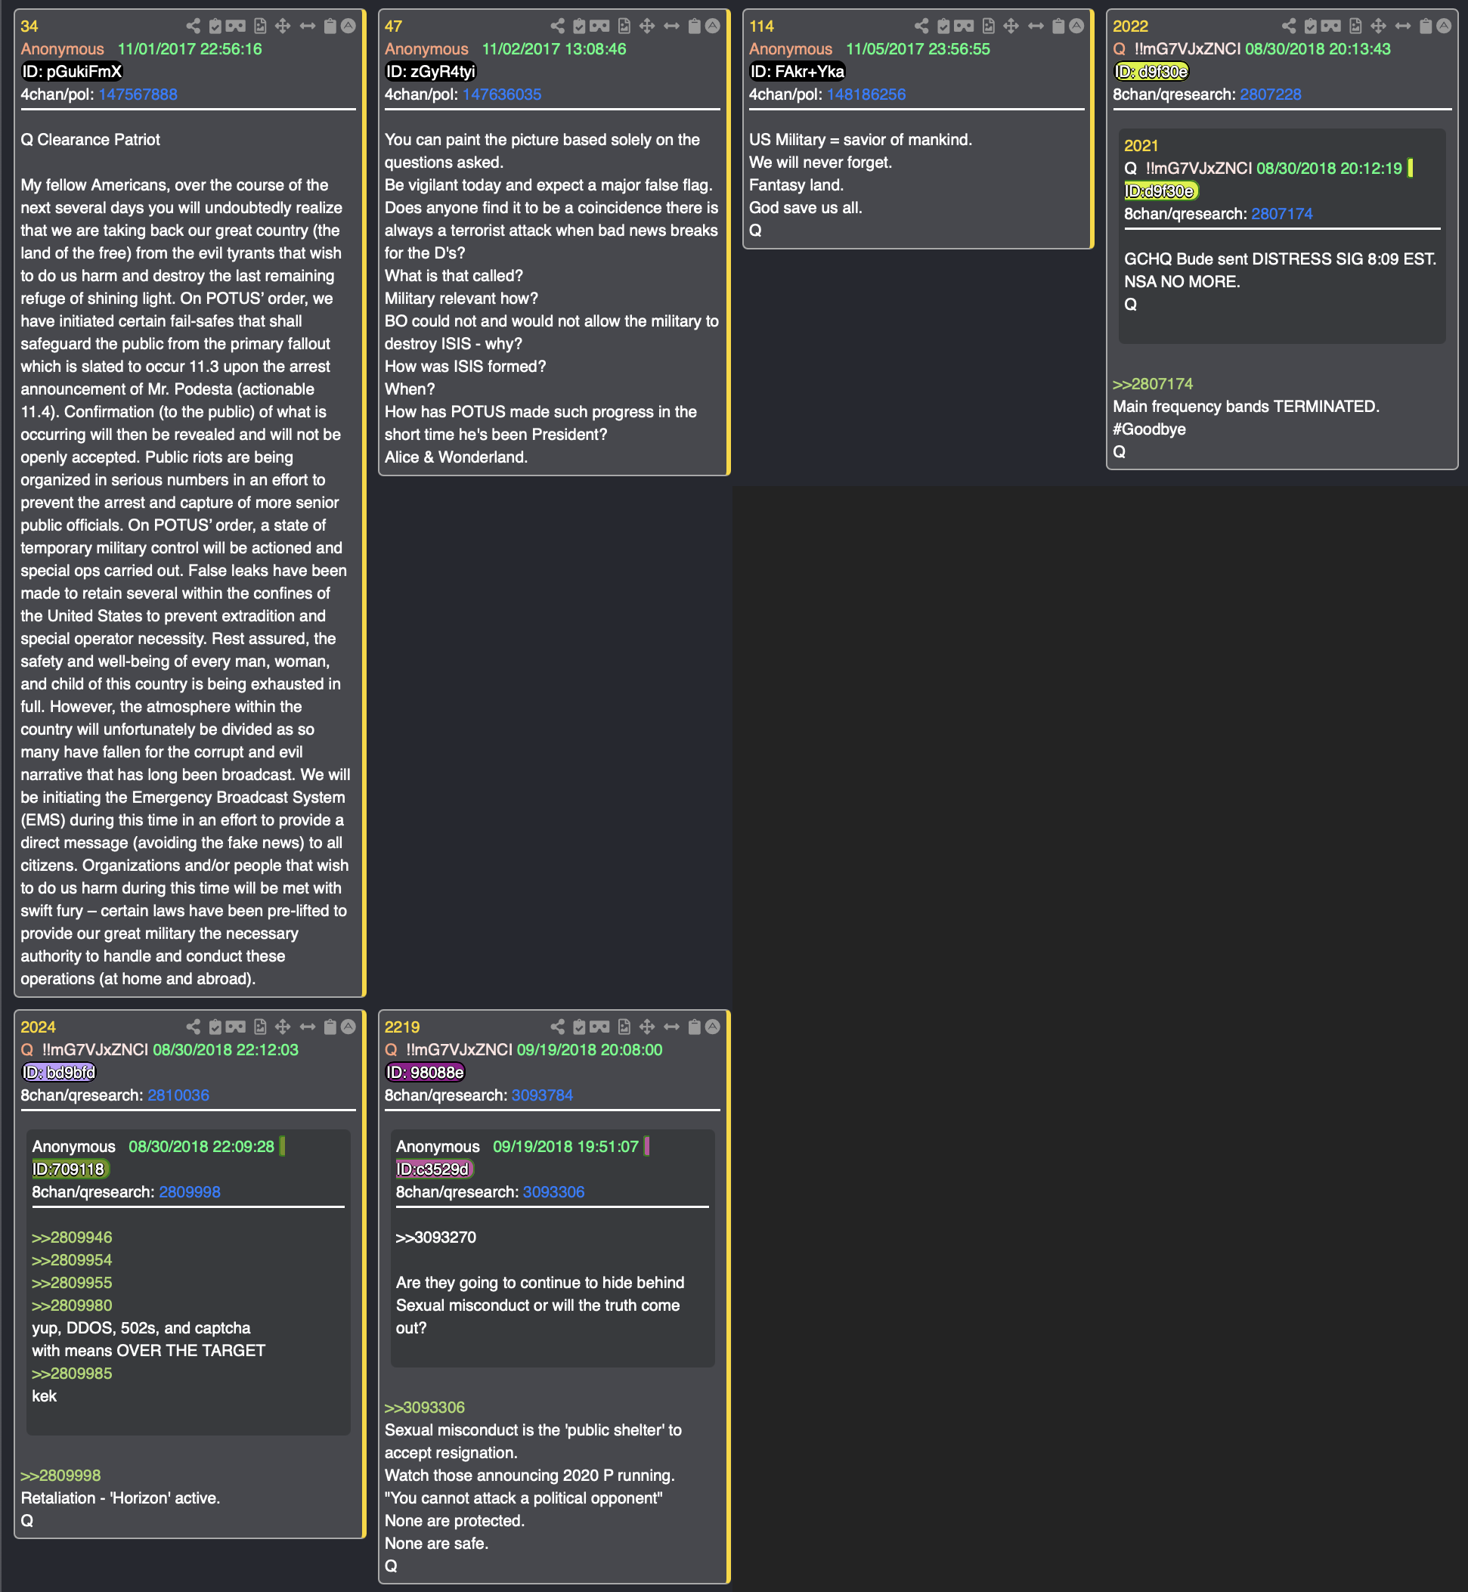Click the horizontal arrows icon on post 47
This screenshot has width=1468, height=1592.
click(672, 26)
